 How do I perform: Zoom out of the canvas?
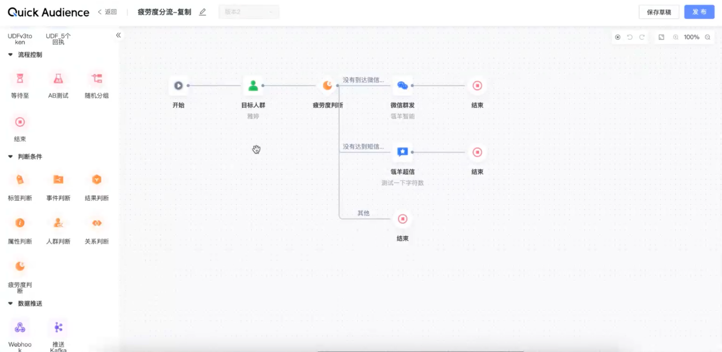tap(708, 37)
